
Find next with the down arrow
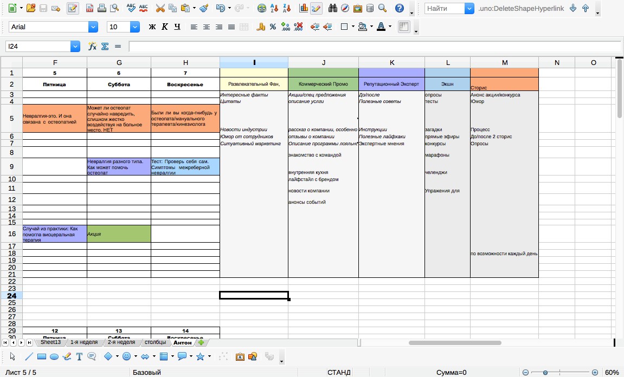tap(572, 8)
